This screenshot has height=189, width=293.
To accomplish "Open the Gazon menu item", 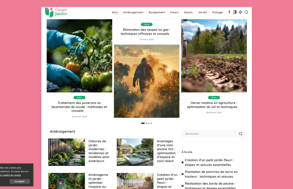I will (x=188, y=12).
